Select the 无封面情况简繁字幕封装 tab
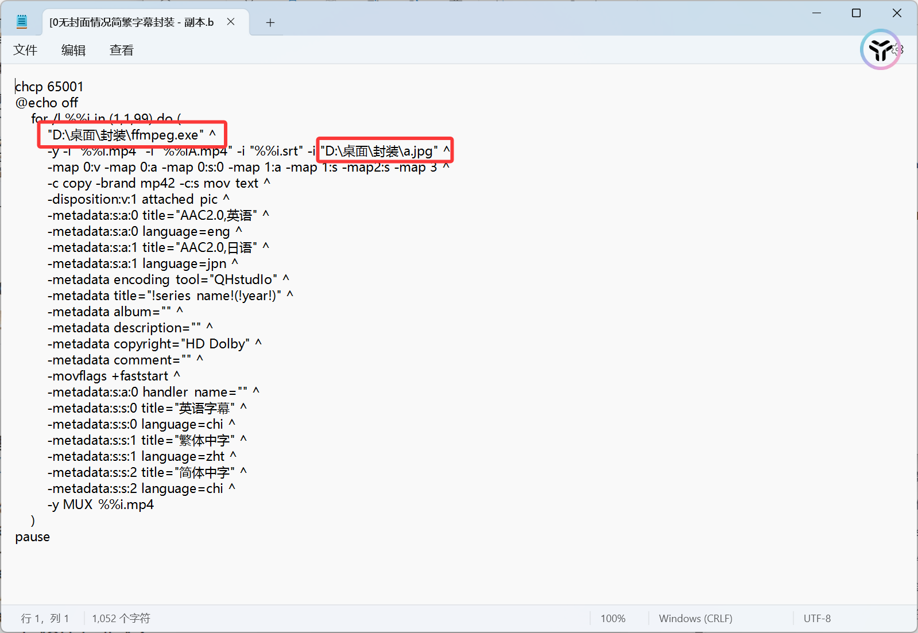 [131, 22]
